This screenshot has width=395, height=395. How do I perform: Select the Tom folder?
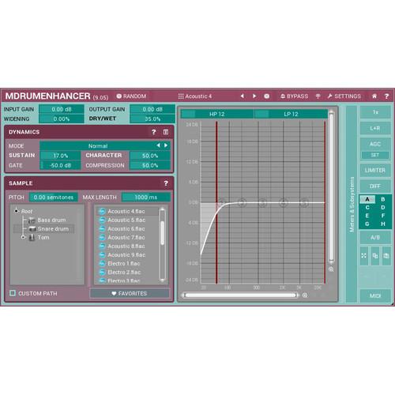(x=39, y=237)
